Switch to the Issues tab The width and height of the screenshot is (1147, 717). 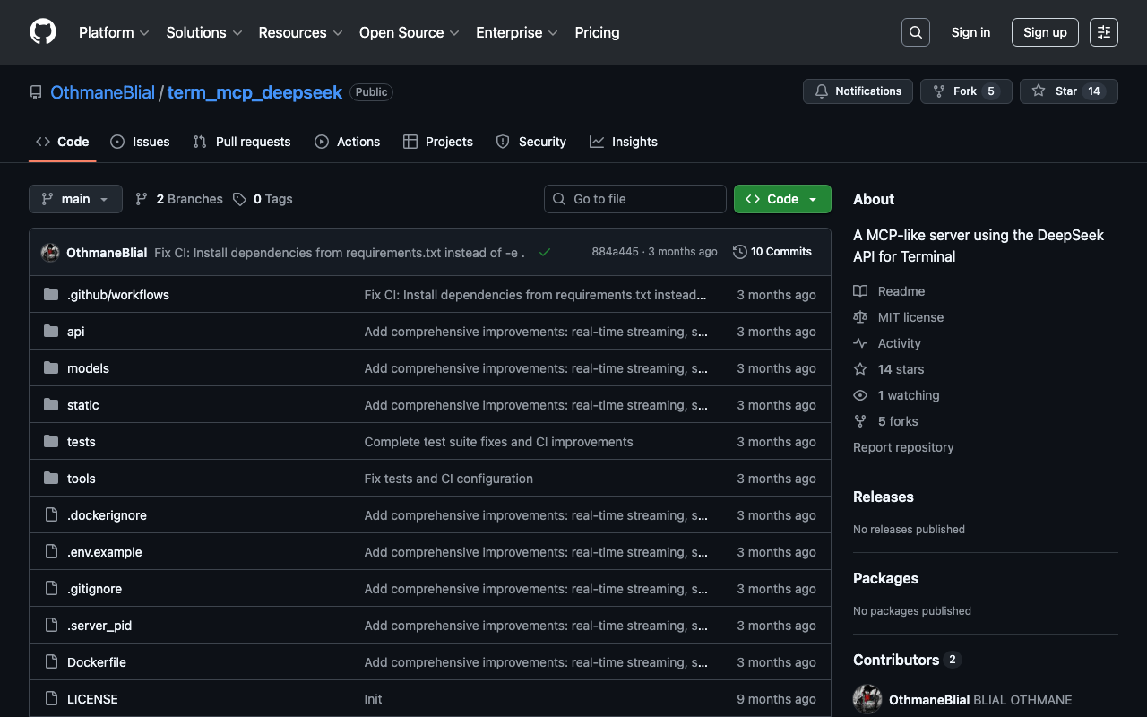(x=141, y=142)
